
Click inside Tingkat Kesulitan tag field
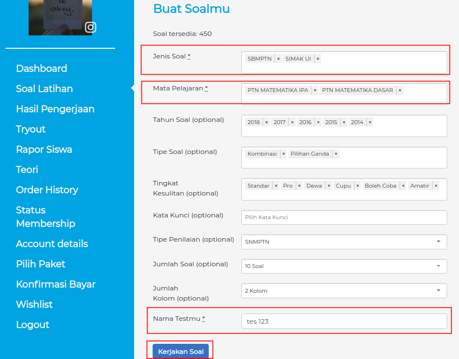click(344, 189)
